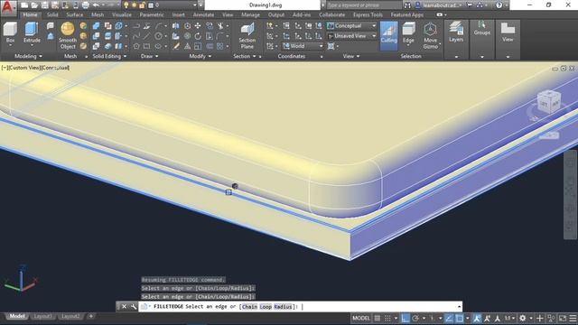
Task: Click the Help question mark icon
Action: pos(499,5)
